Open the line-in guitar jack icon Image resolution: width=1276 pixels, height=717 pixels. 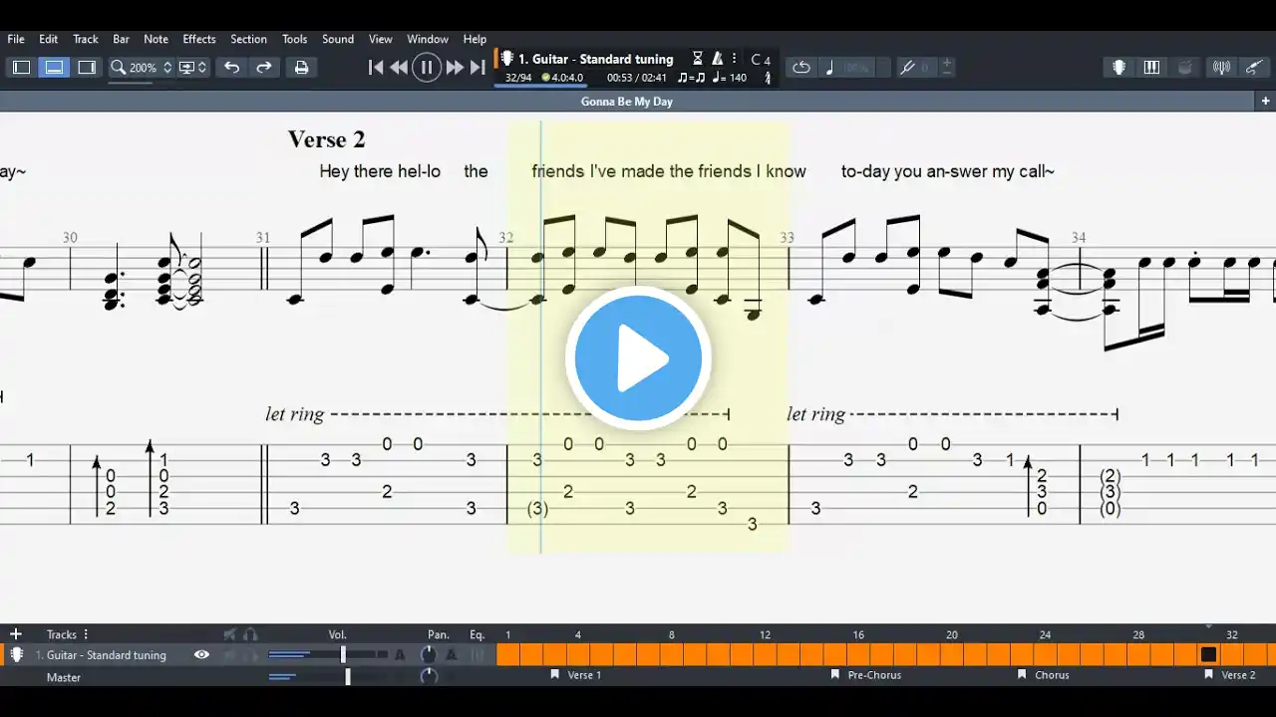[x=1252, y=68]
